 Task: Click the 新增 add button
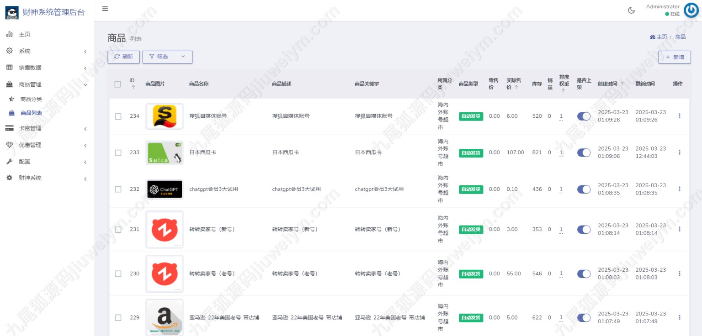pos(674,57)
